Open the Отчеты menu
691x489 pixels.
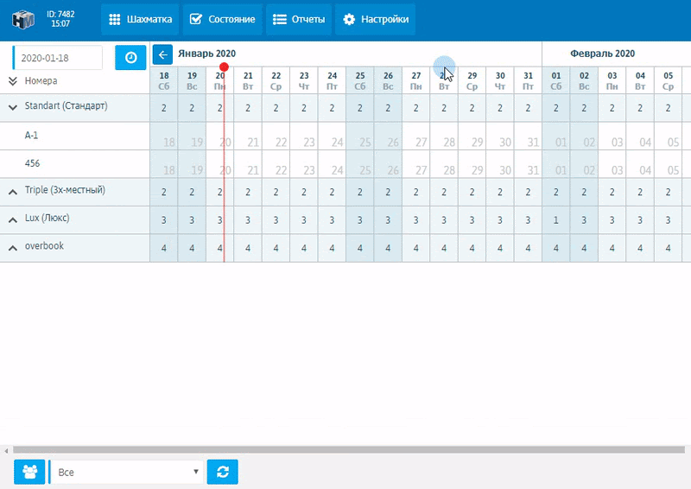pyautogui.click(x=297, y=19)
